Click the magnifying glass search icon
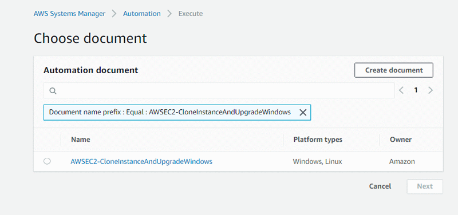The height and width of the screenshot is (215, 458). [x=53, y=91]
